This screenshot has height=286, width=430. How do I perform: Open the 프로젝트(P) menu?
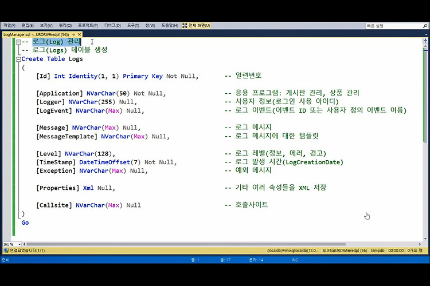pos(88,25)
